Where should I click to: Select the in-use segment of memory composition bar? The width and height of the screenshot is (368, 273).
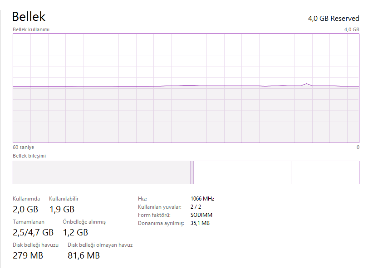tap(101, 172)
